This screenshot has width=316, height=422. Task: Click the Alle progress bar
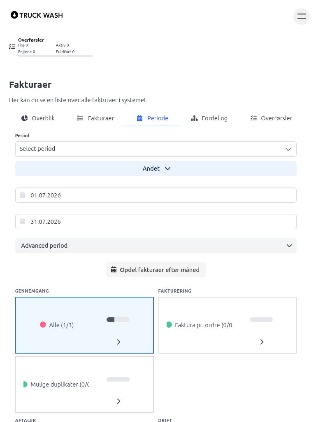pyautogui.click(x=118, y=319)
